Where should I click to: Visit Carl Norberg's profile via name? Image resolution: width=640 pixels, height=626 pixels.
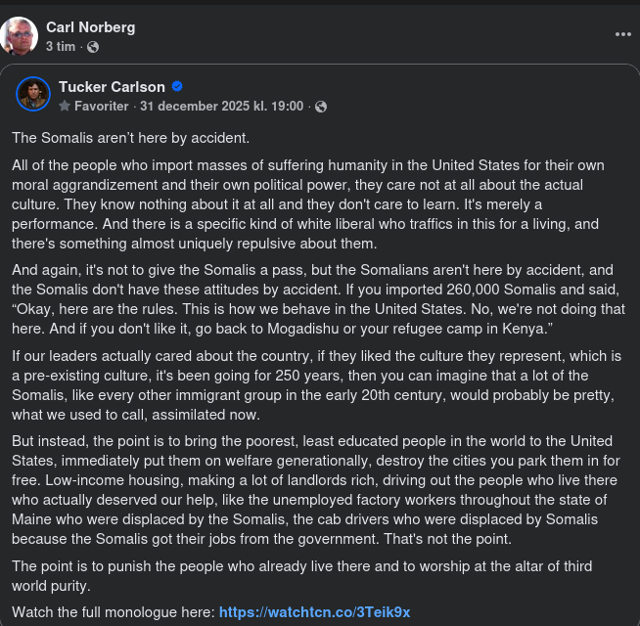[x=90, y=27]
